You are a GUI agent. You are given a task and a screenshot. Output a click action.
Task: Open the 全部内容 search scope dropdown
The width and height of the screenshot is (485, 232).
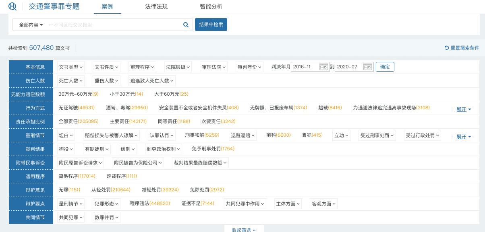point(31,25)
